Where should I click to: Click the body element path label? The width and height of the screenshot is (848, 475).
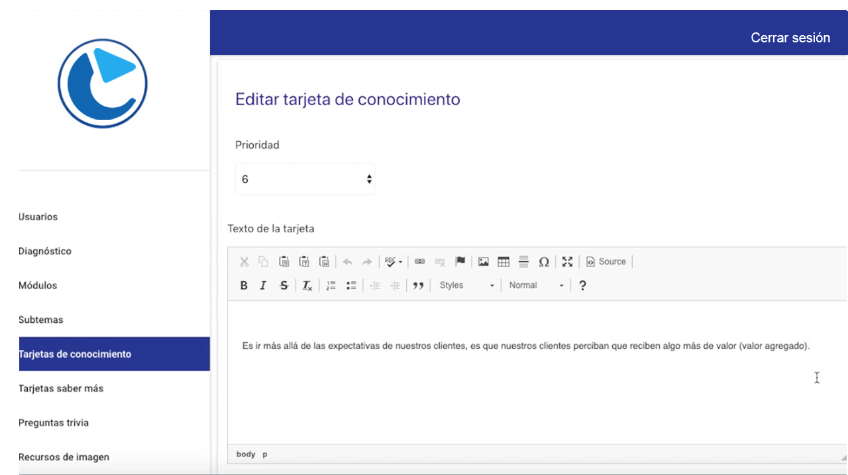(246, 454)
